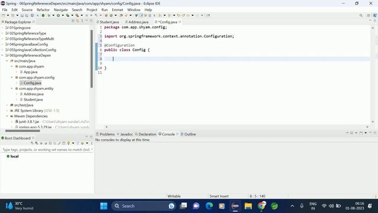The height and width of the screenshot is (213, 378).
Task: Click the Smart Insert status bar entry
Action: point(219,196)
